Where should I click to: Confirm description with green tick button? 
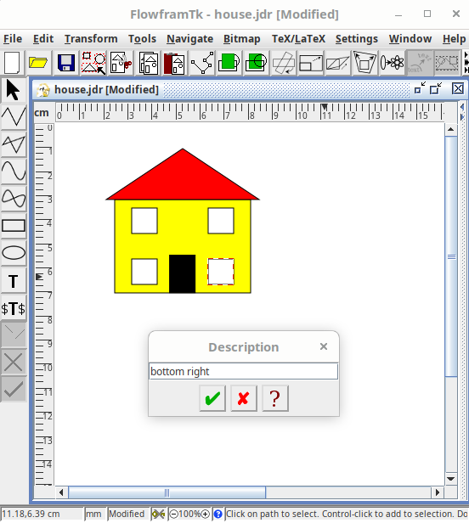[x=212, y=398]
